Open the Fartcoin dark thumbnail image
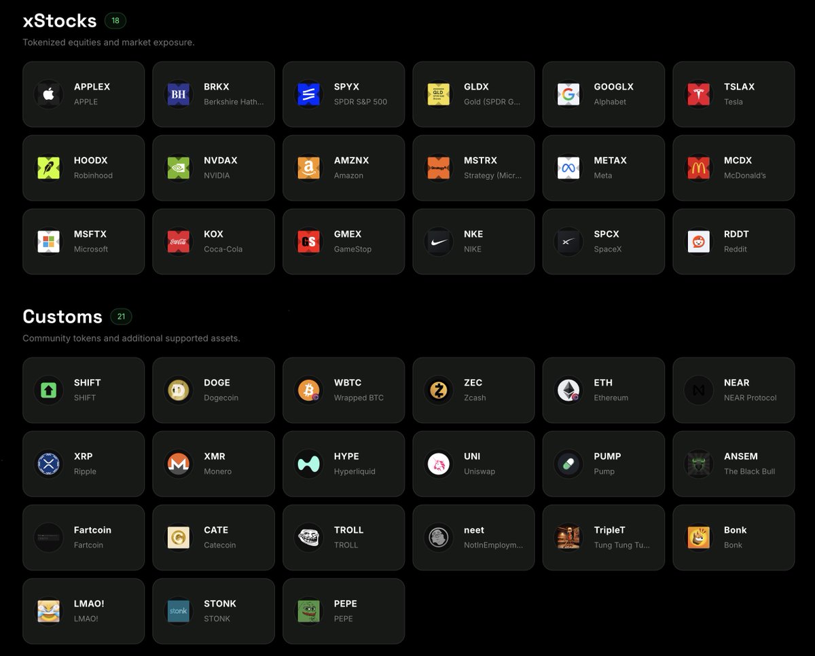Screen dimensions: 815x656 click(48, 538)
